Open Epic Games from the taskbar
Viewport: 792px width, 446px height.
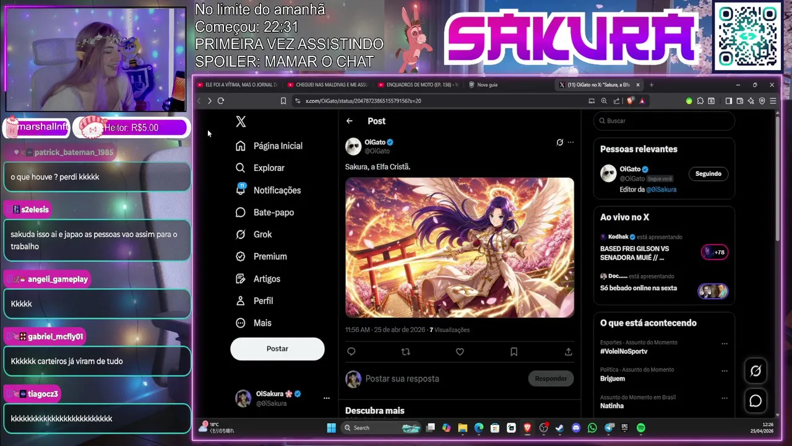pos(625,428)
